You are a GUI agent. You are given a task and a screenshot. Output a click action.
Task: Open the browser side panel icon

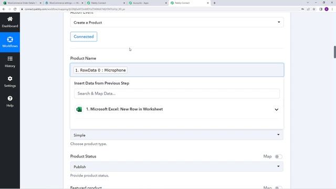pos(321,9)
